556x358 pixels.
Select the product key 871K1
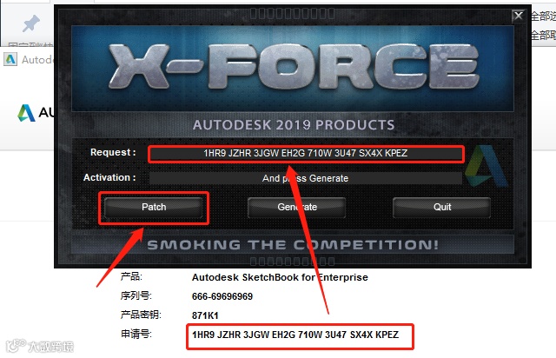tap(205, 315)
